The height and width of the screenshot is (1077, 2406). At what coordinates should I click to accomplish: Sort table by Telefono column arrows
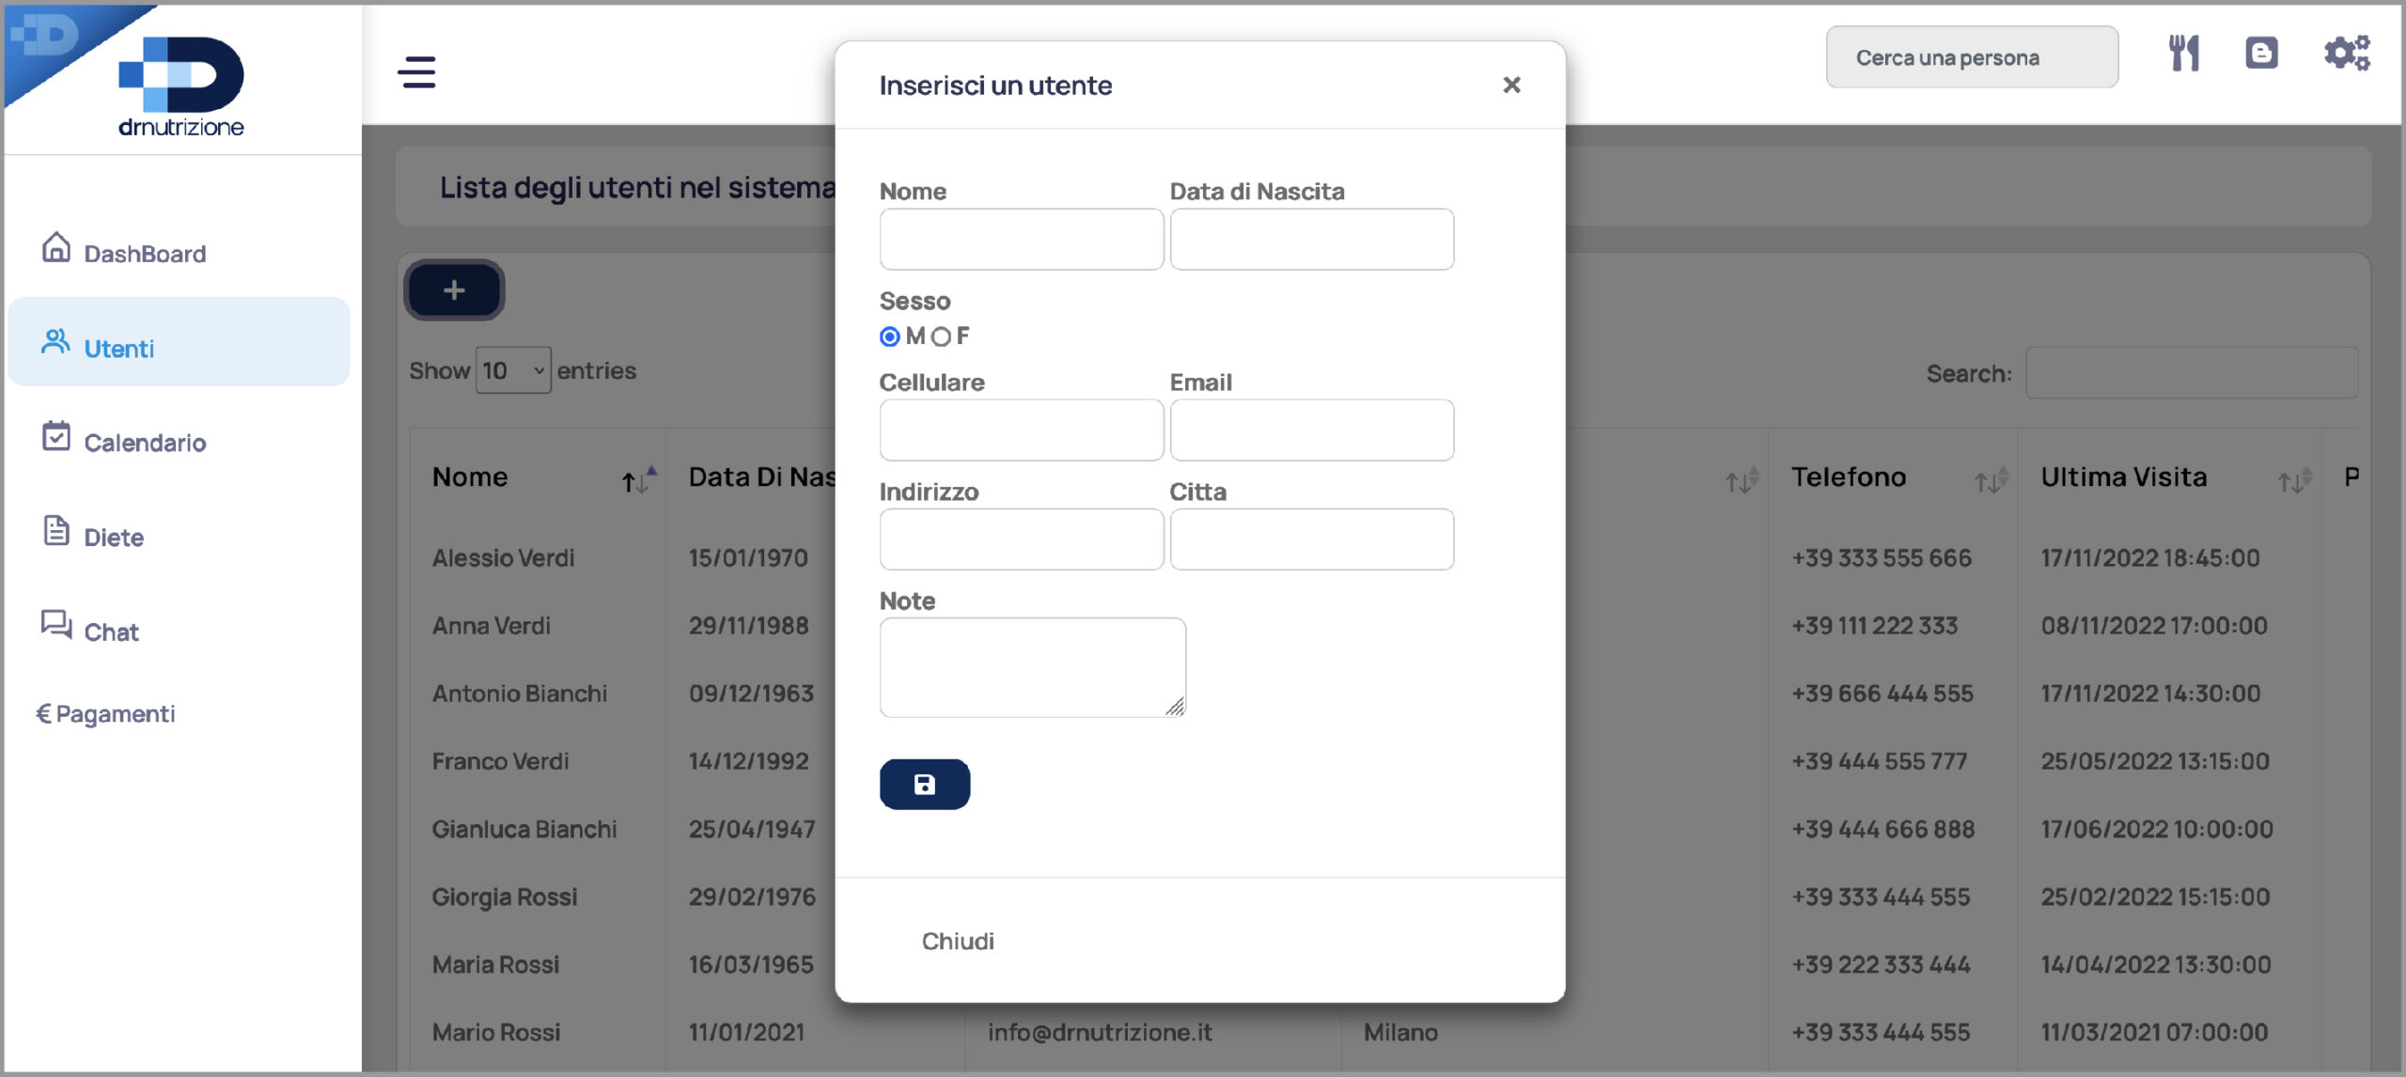tap(1991, 479)
